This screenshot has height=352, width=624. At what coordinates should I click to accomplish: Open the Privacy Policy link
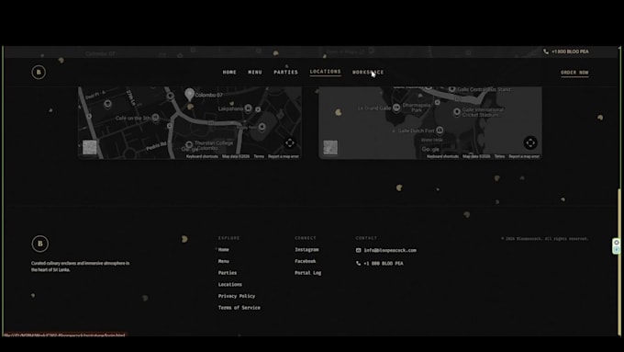(237, 296)
